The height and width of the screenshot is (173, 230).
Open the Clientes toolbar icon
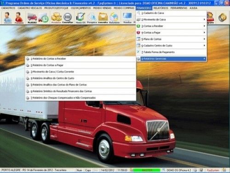(8, 18)
